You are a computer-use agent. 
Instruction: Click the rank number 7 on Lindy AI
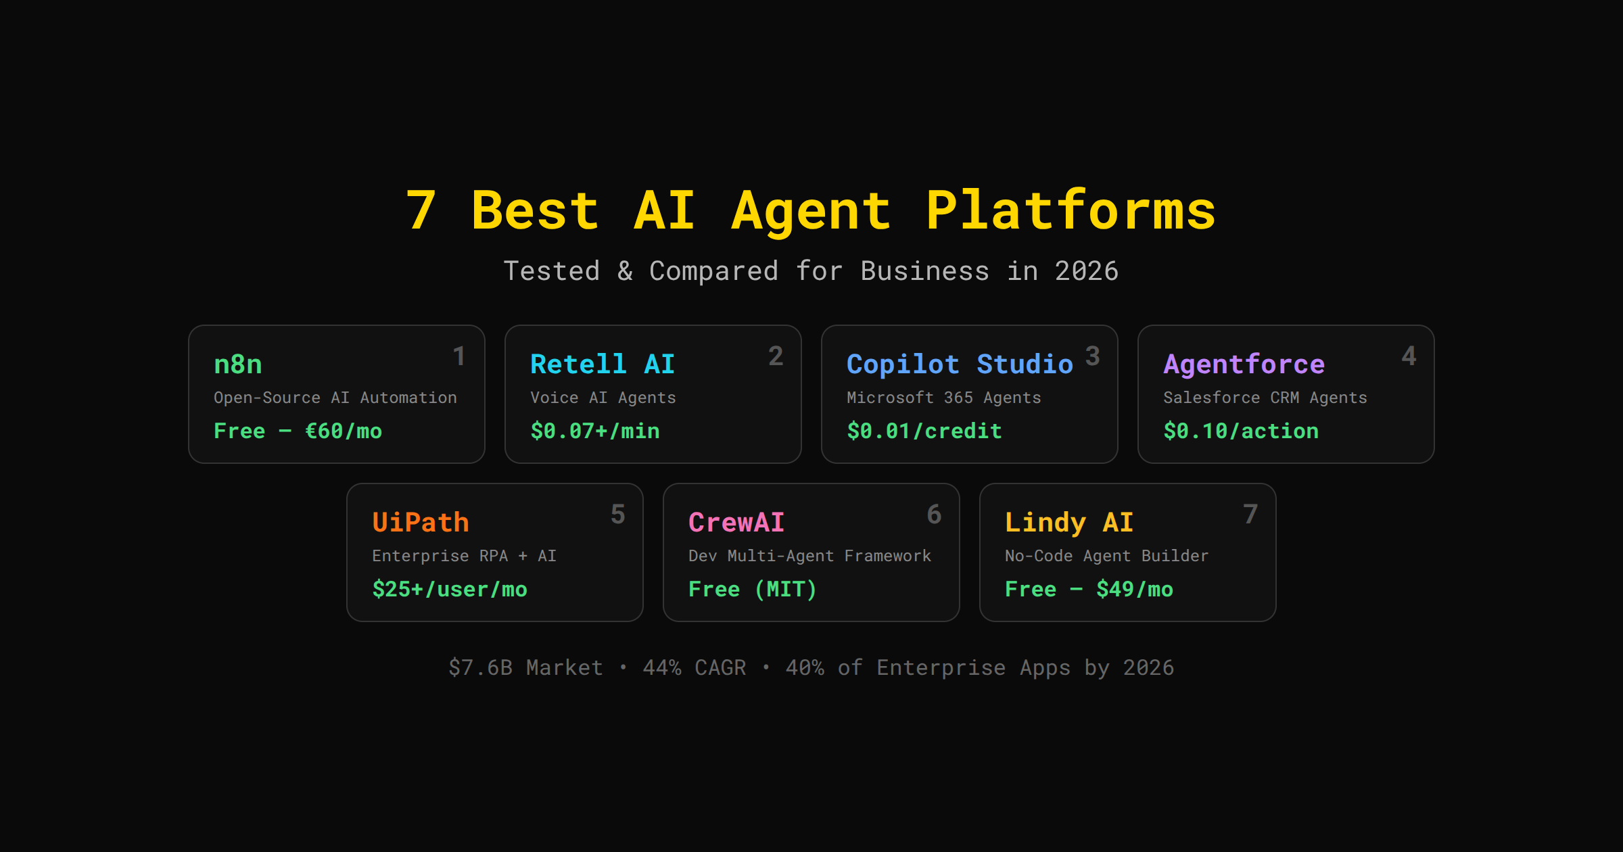pyautogui.click(x=1250, y=514)
